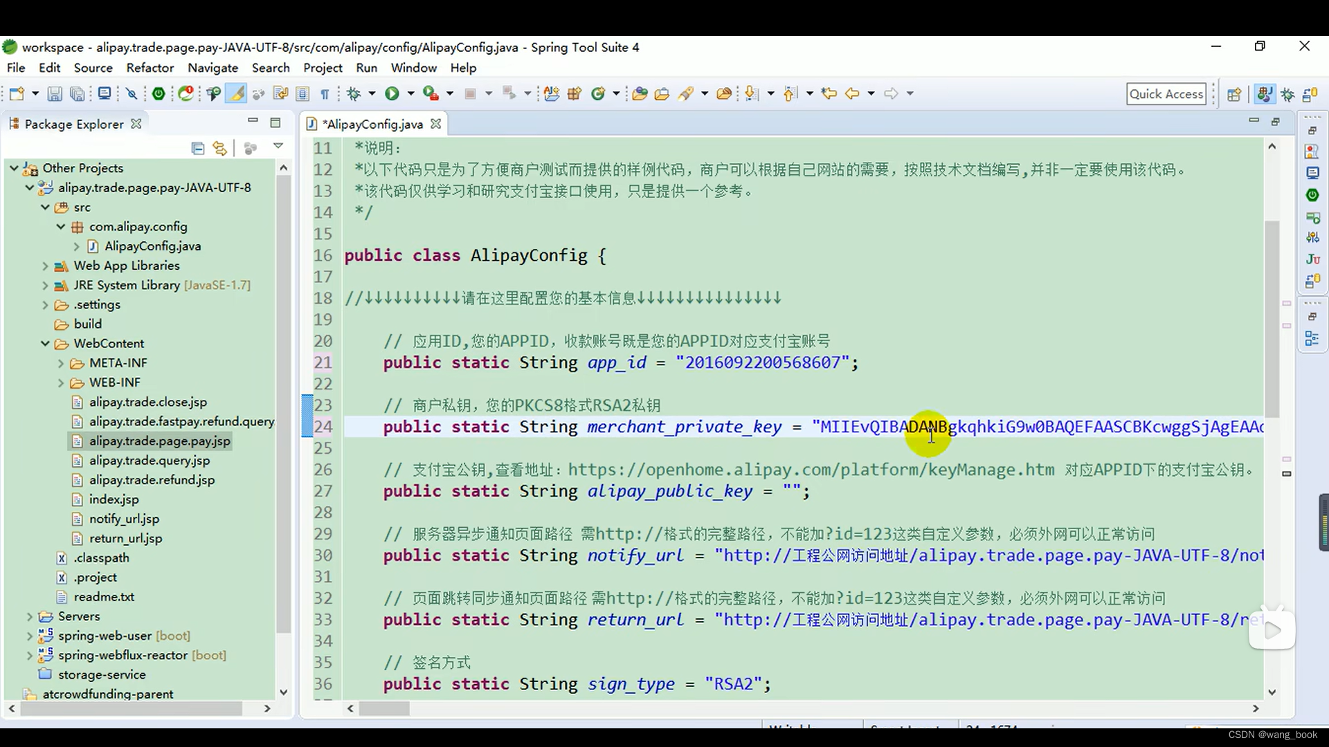
Task: Click the Run Last Tool icon with red toolbox
Action: (431, 93)
